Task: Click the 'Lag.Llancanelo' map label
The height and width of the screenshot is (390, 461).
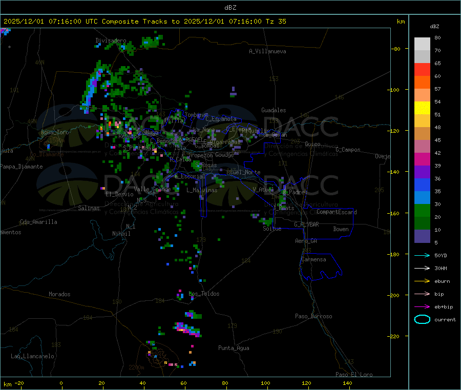Action: tap(32, 356)
